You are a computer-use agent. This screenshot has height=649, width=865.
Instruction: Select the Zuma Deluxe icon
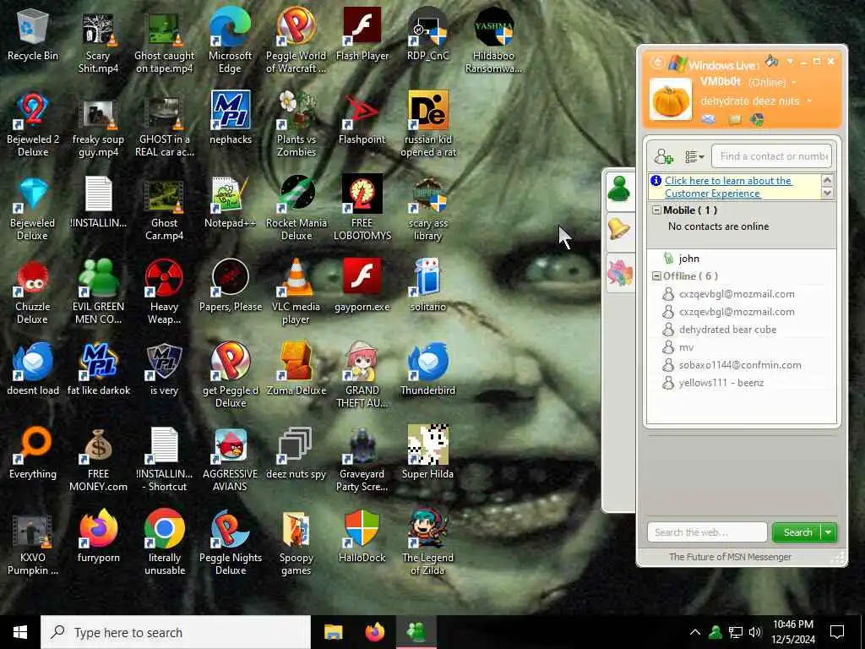[296, 369]
